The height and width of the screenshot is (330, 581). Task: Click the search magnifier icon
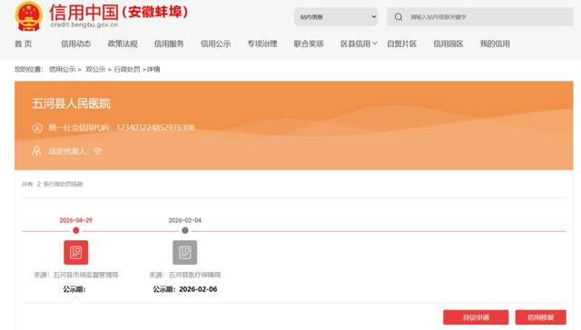(399, 17)
